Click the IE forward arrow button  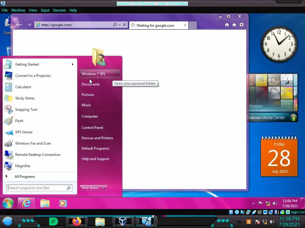29,25
